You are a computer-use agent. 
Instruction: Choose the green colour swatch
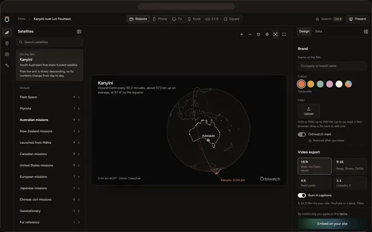320,84
